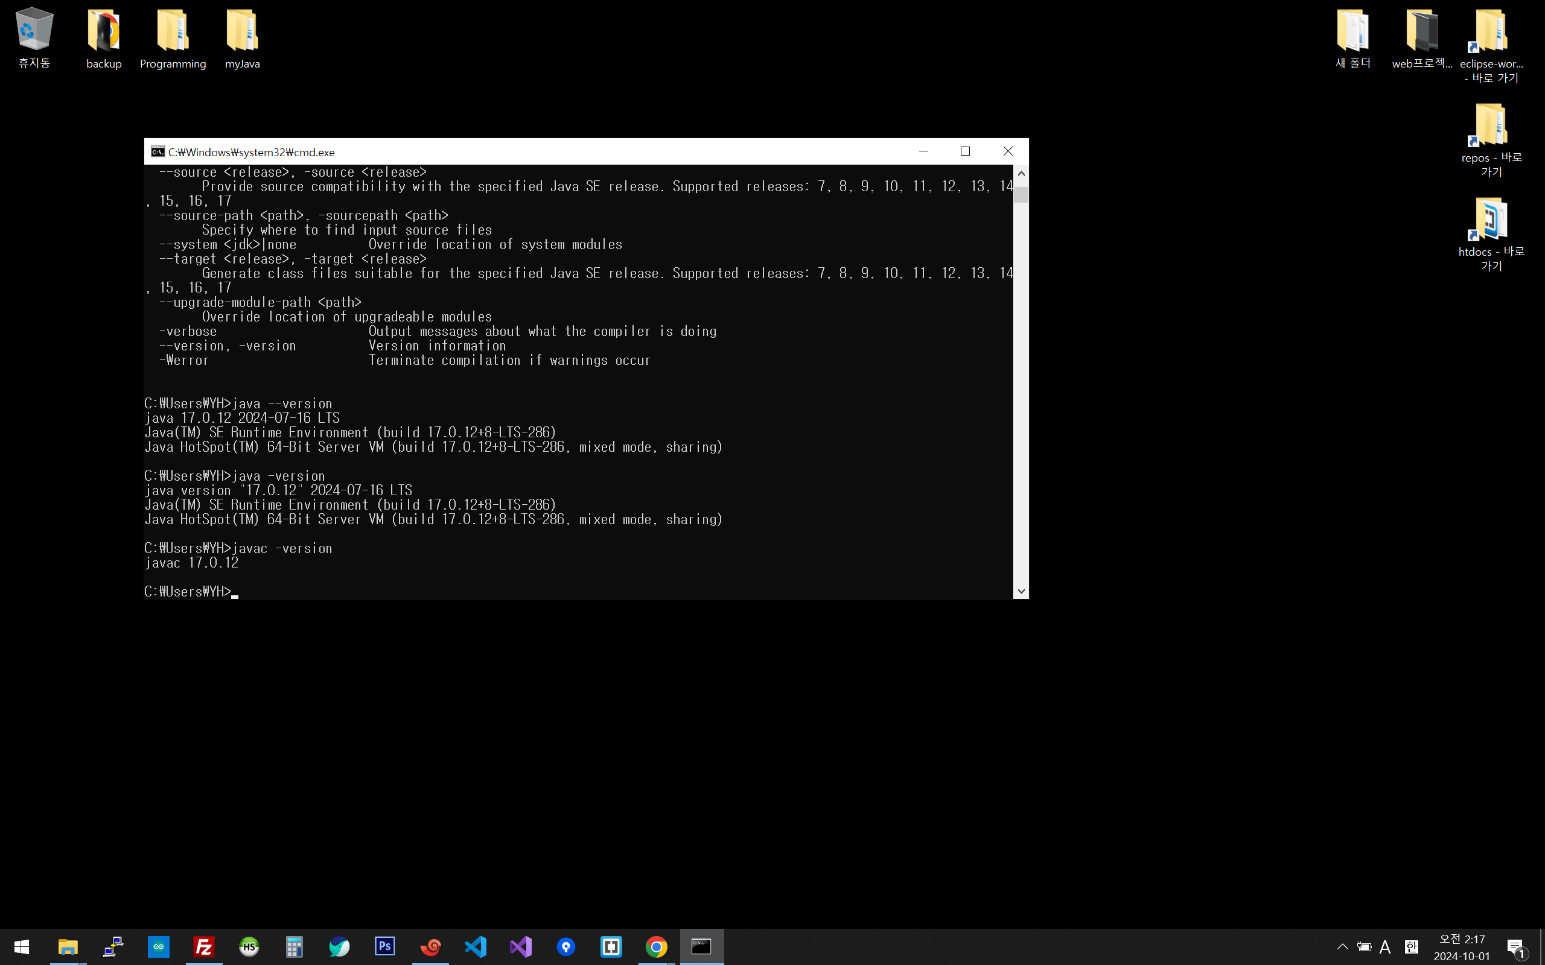Open the notification action center

click(1515, 946)
